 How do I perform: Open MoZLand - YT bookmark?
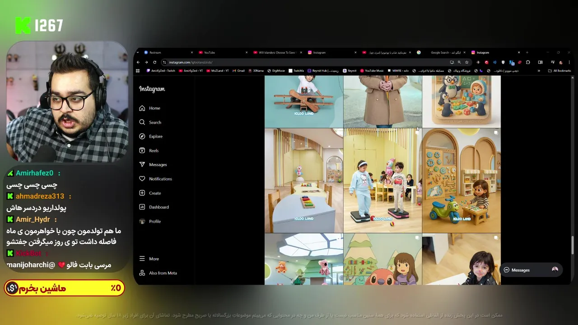click(218, 71)
